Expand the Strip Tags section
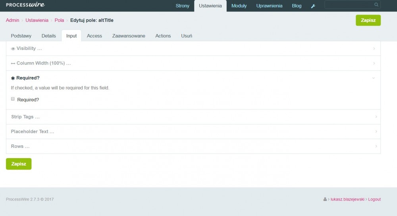Screen dimensions: 397x216 [x=25, y=117]
